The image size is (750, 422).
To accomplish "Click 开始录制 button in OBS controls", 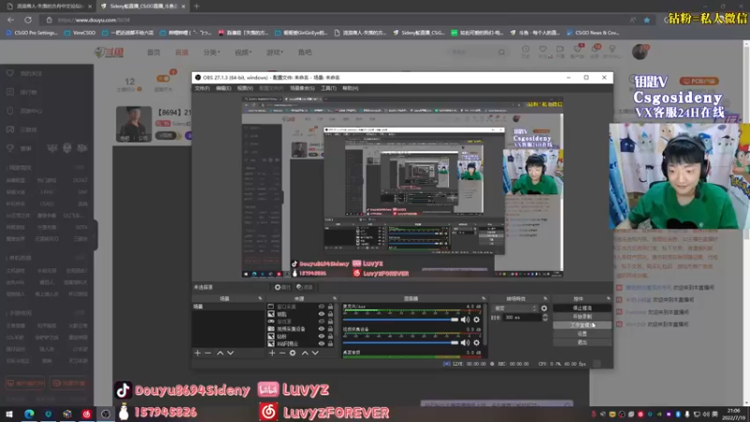I will (582, 317).
